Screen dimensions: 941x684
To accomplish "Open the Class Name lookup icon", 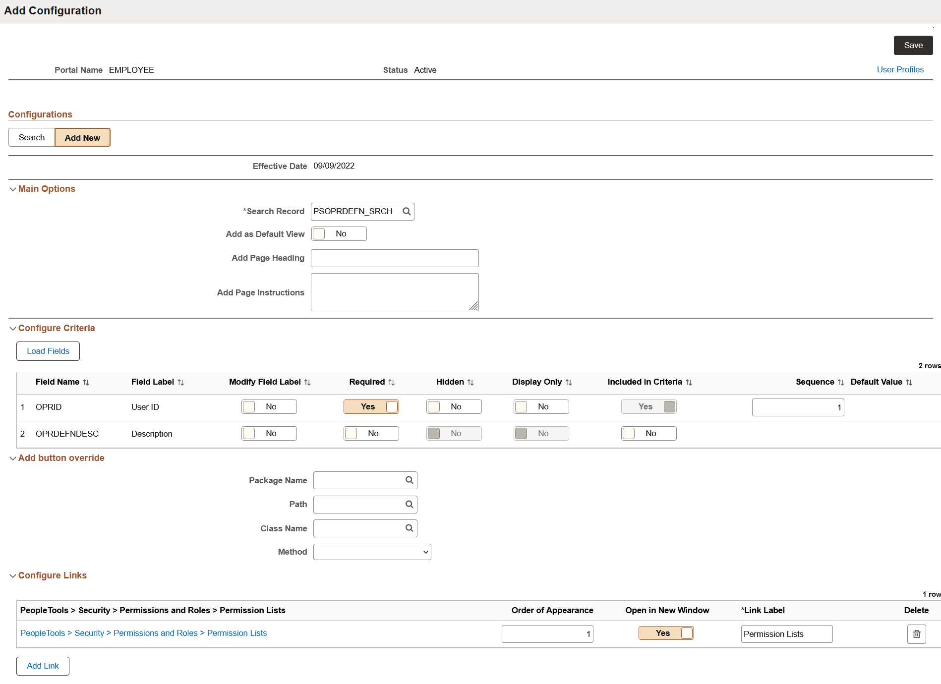I will (409, 528).
